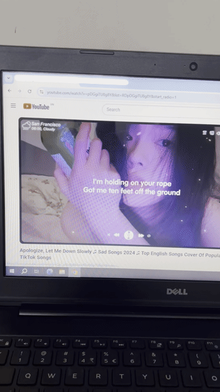Focus the address bar showing youtube.com/watch
This screenshot has width=220, height=392.
[128, 95]
